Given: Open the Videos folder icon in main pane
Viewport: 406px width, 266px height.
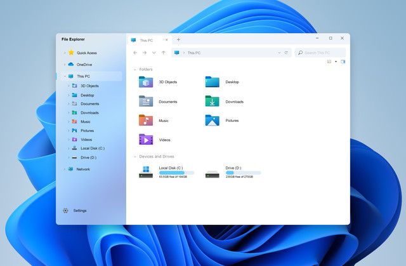Looking at the screenshot, I should point(146,139).
